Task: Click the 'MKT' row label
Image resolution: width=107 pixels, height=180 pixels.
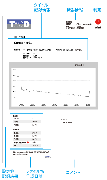Action: tap(15, 145)
